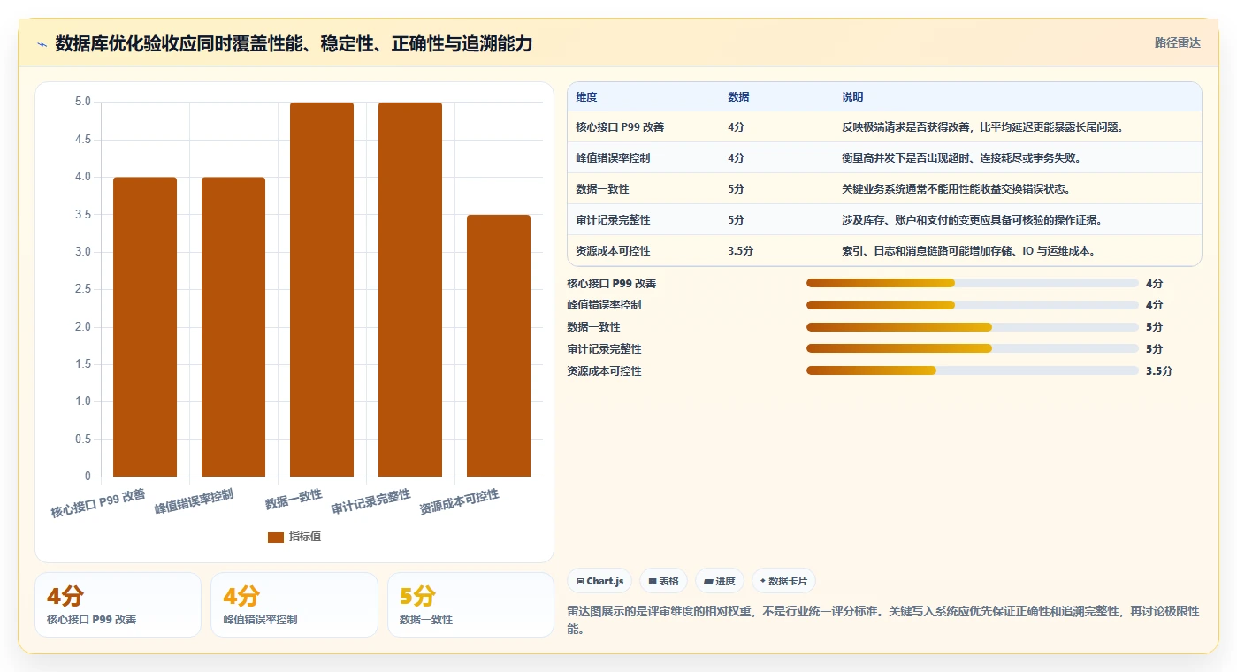1237x672 pixels.
Task: Click the 路径雷达 label in the header
Action: [1177, 42]
